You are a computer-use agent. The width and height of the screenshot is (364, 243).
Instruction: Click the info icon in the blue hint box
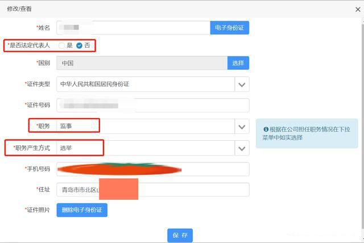pyautogui.click(x=266, y=129)
